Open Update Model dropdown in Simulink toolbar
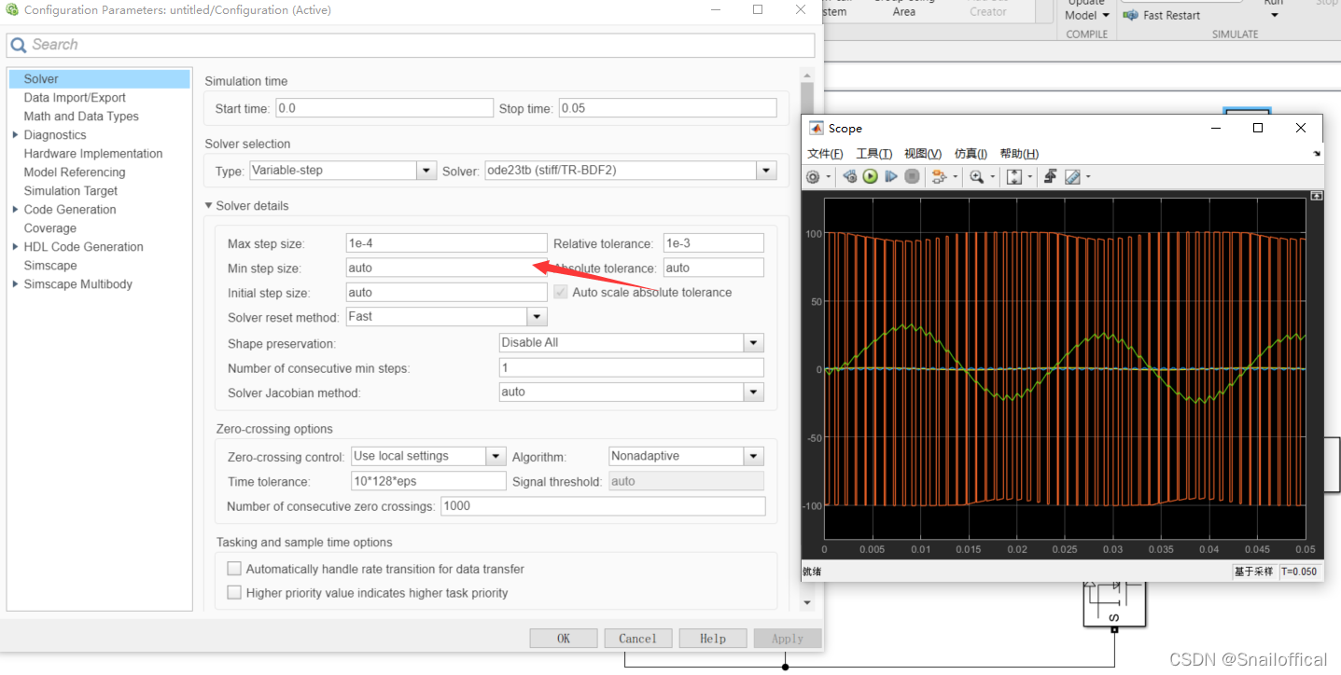The height and width of the screenshot is (675, 1341). [x=1106, y=16]
